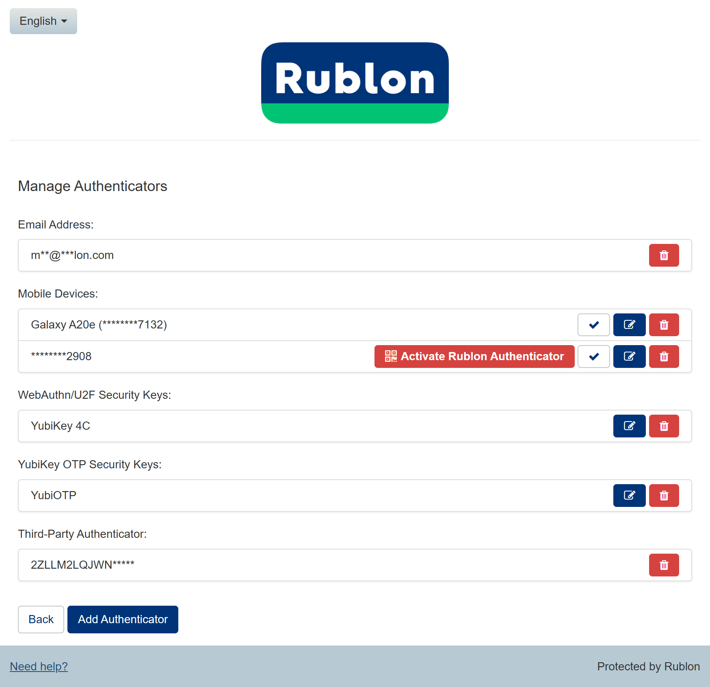Image resolution: width=710 pixels, height=687 pixels.
Task: Delete the YubiKey 4C security key
Action: tap(664, 426)
